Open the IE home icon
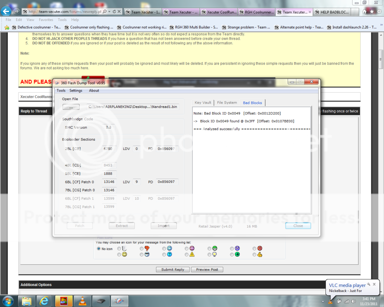The height and width of the screenshot is (307, 384). (x=364, y=12)
